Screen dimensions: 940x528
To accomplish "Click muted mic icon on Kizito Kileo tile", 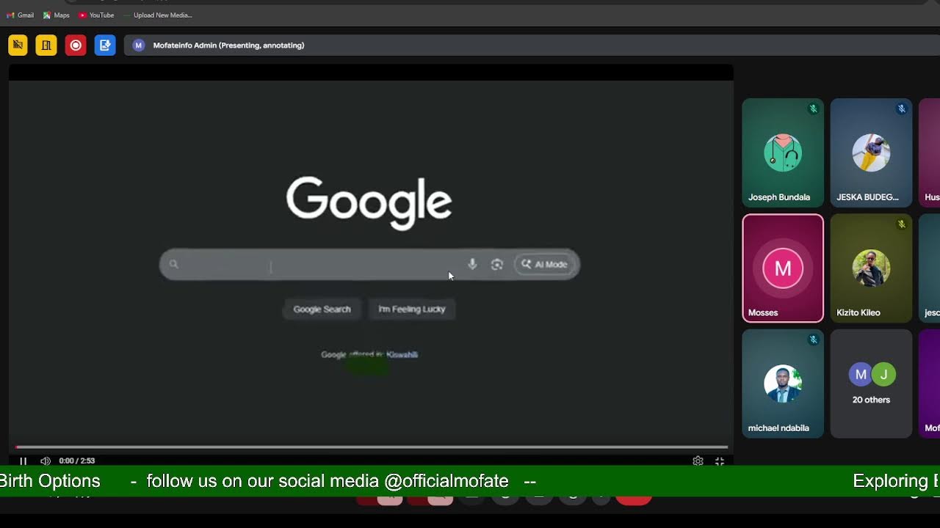I will (901, 224).
